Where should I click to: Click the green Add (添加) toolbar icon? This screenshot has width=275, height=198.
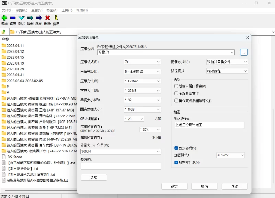[4, 18]
